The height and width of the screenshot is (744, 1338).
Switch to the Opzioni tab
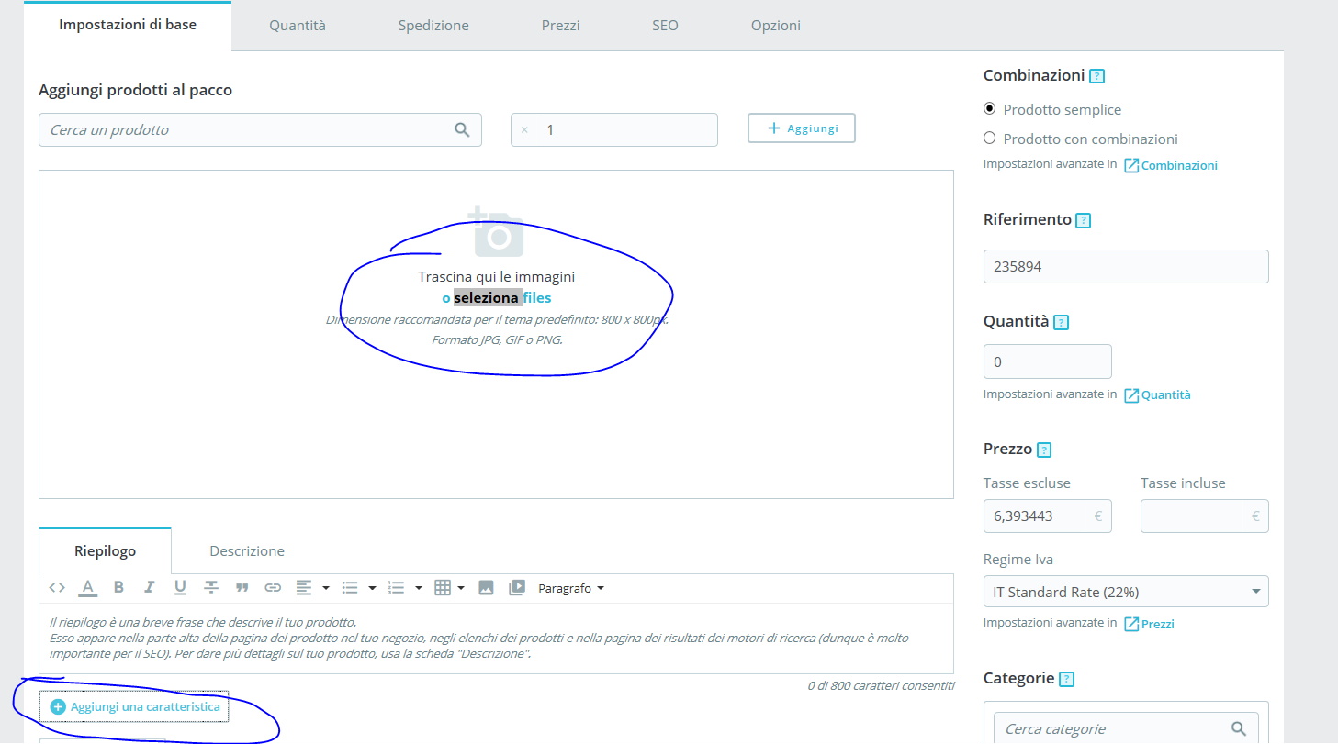pos(776,26)
